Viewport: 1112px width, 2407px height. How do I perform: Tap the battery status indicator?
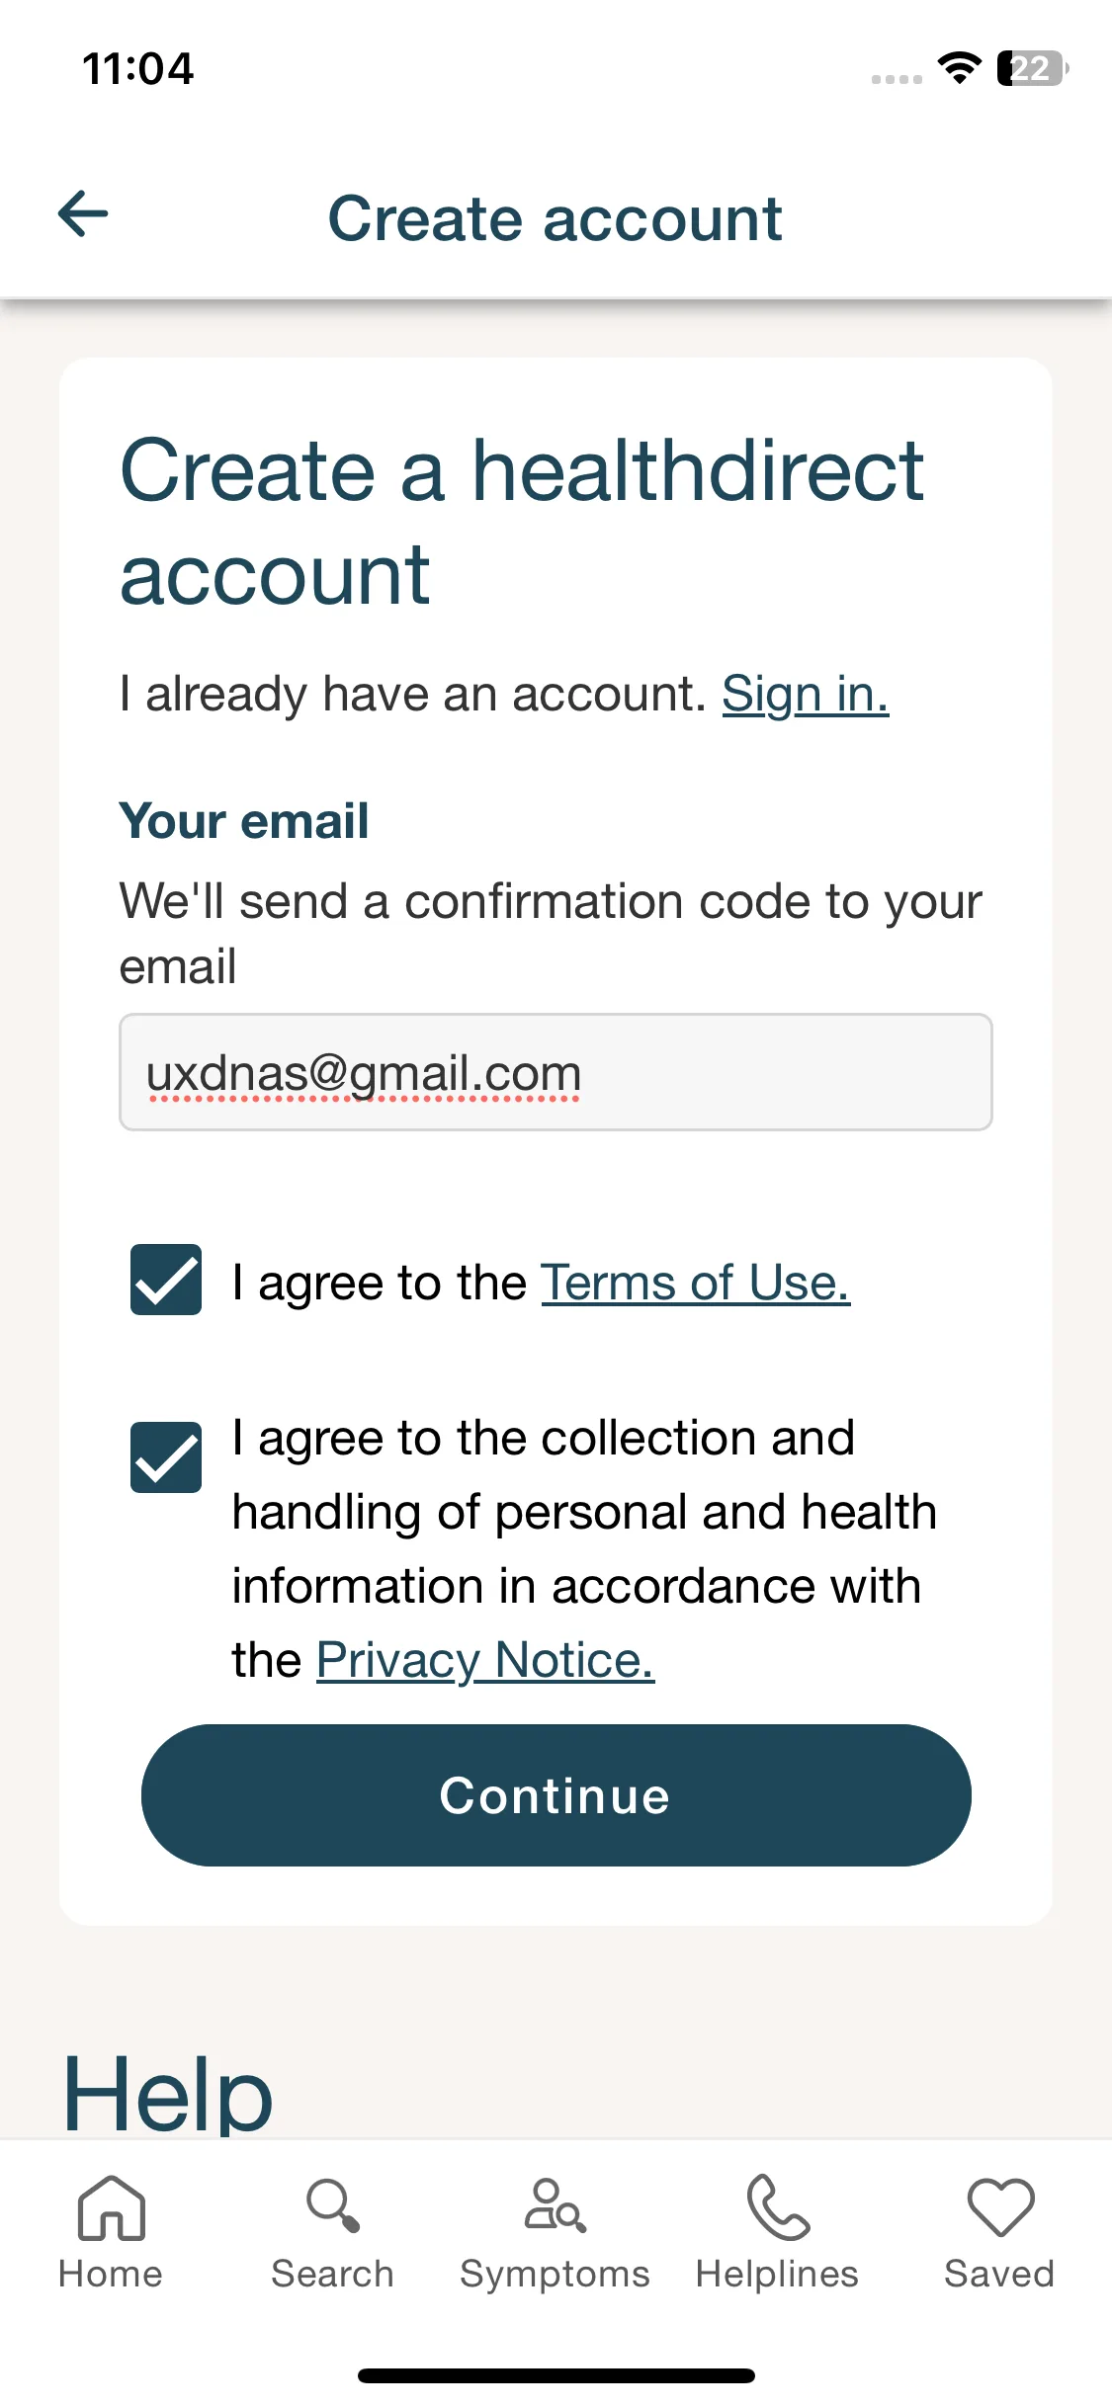pyautogui.click(x=1033, y=68)
